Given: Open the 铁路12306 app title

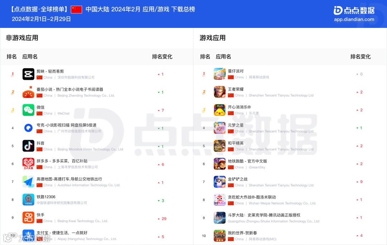Looking at the screenshot, I should click(46, 197).
